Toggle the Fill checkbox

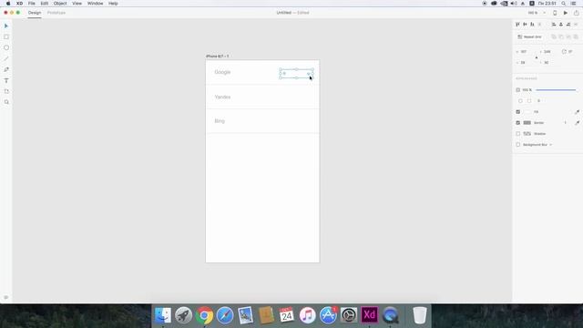[x=518, y=111]
